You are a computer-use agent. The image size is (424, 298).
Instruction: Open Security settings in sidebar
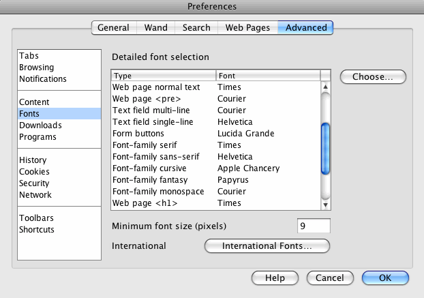click(x=59, y=183)
